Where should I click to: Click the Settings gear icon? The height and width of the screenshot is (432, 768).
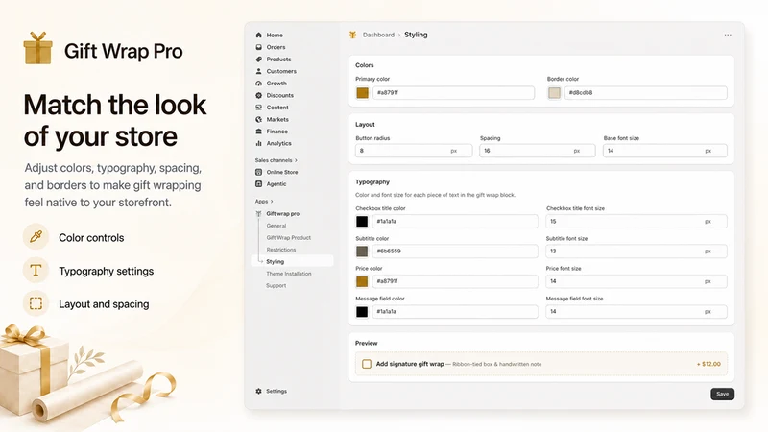pos(258,391)
